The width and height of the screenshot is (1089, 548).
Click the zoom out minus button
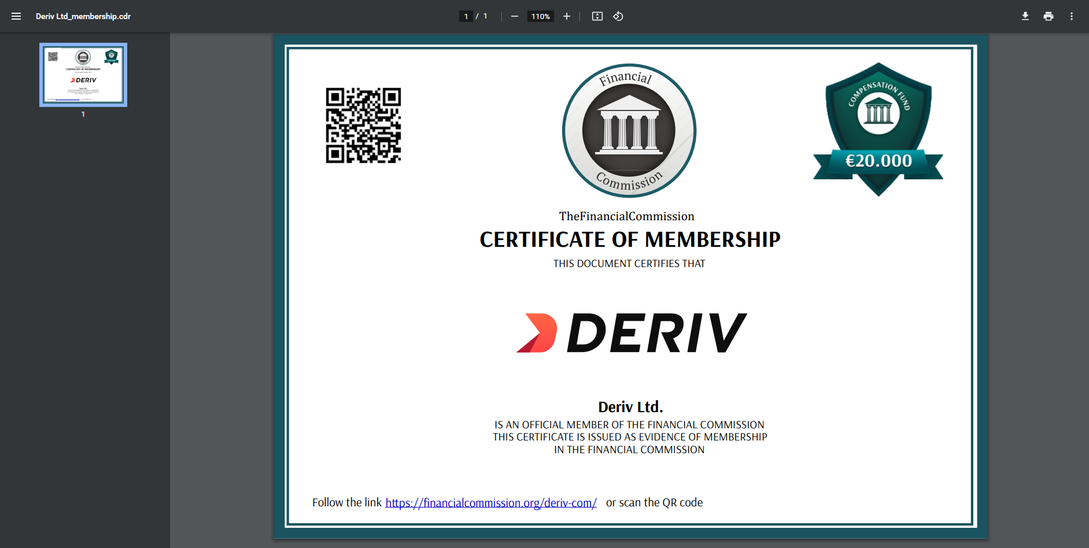click(x=514, y=16)
